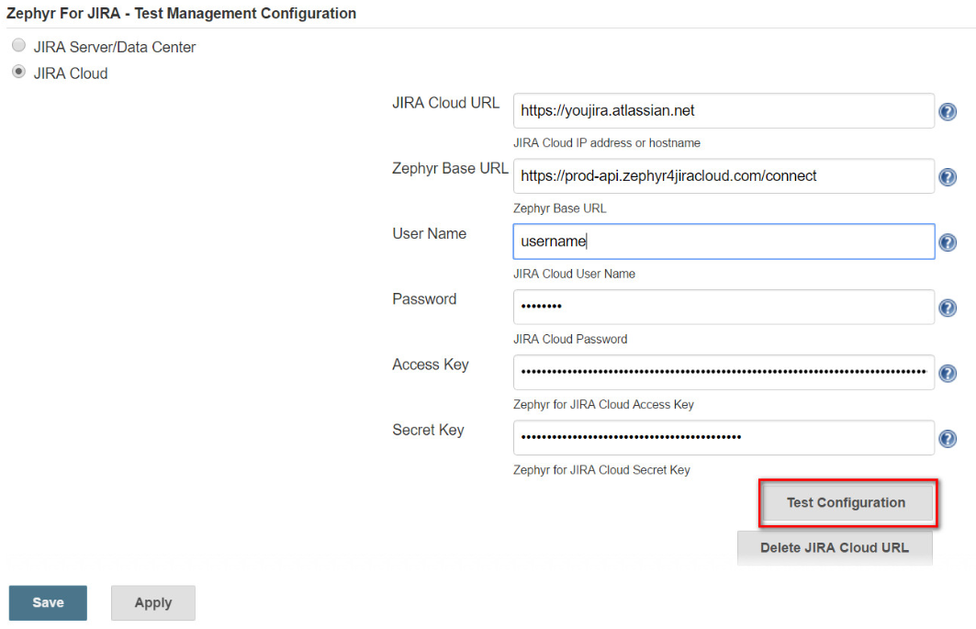The image size is (976, 629).
Task: Click the Zephyr For JIRA section heading
Action: tap(181, 14)
